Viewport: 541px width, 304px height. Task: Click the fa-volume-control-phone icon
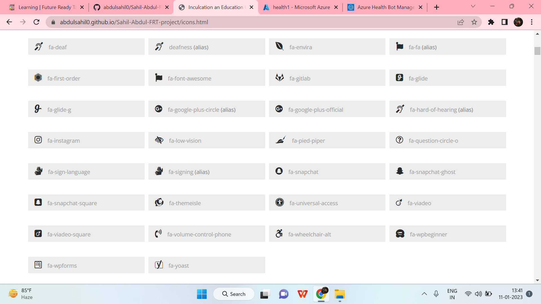[159, 234]
